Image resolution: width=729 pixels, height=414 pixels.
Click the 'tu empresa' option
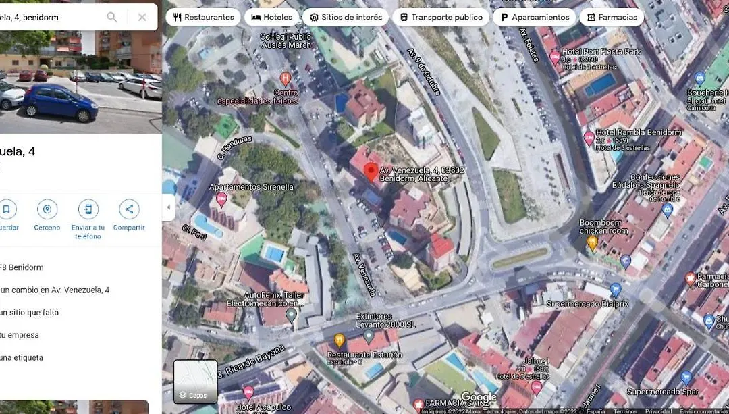point(20,335)
